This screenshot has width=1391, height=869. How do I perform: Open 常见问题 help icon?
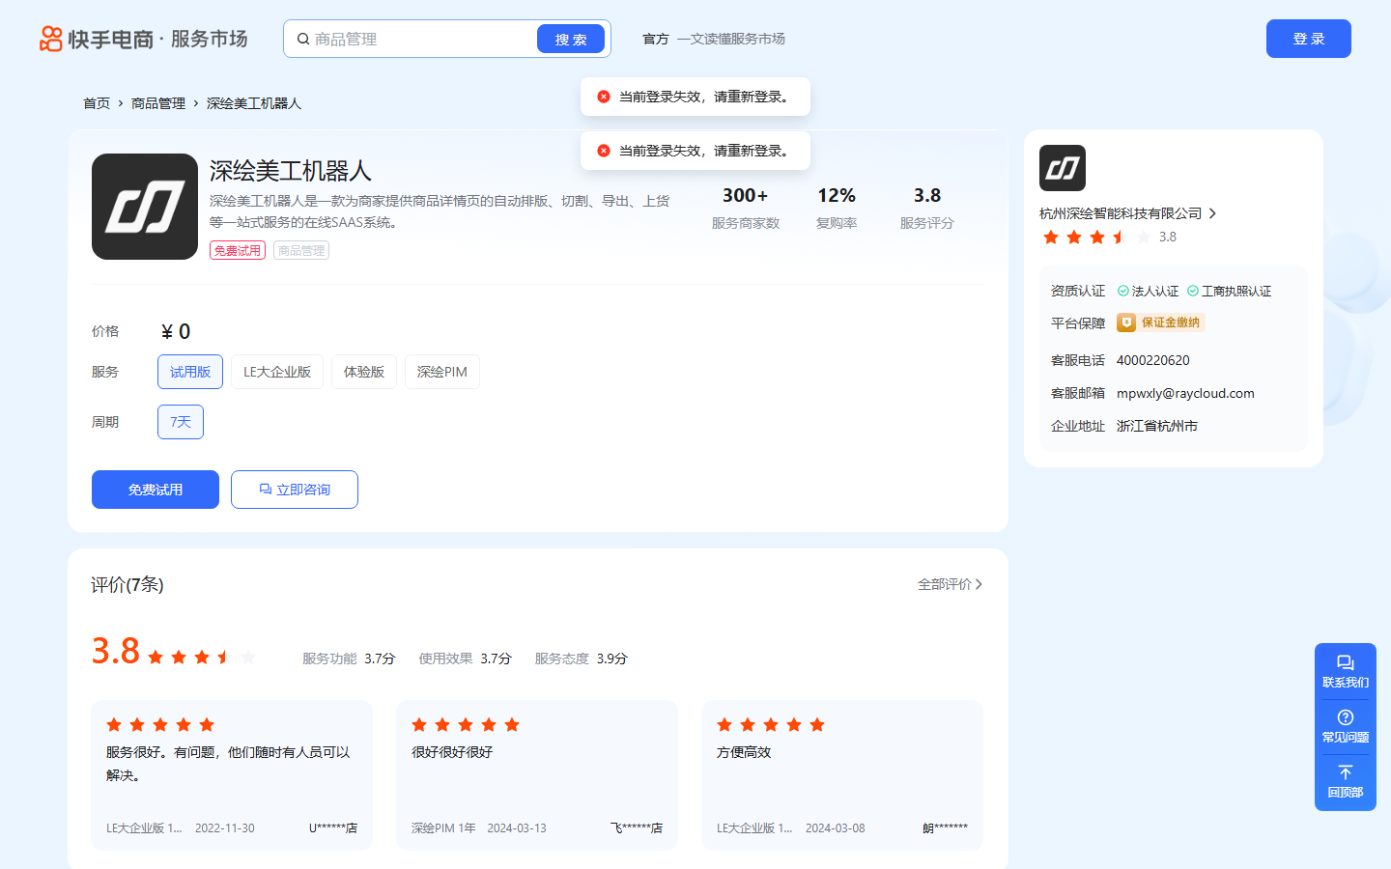[x=1346, y=717]
